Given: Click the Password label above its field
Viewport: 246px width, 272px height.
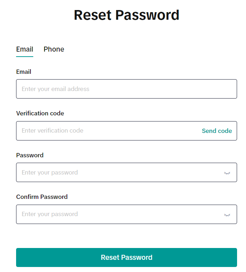Looking at the screenshot, I should point(30,155).
